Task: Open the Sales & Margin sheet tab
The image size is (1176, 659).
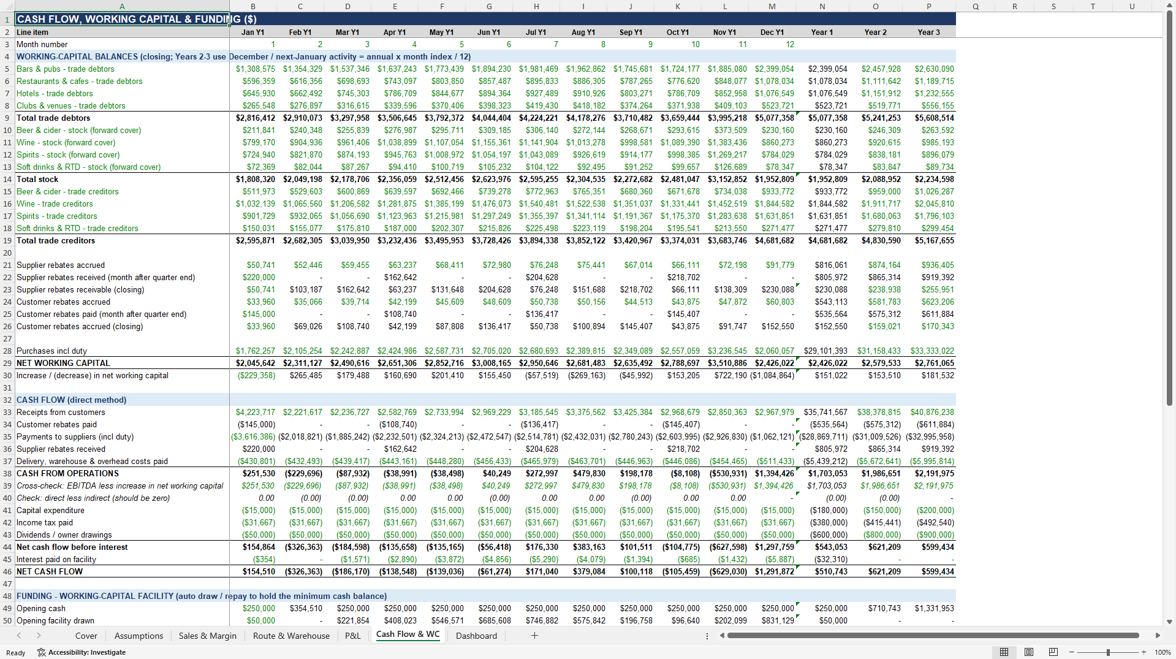Action: click(207, 636)
